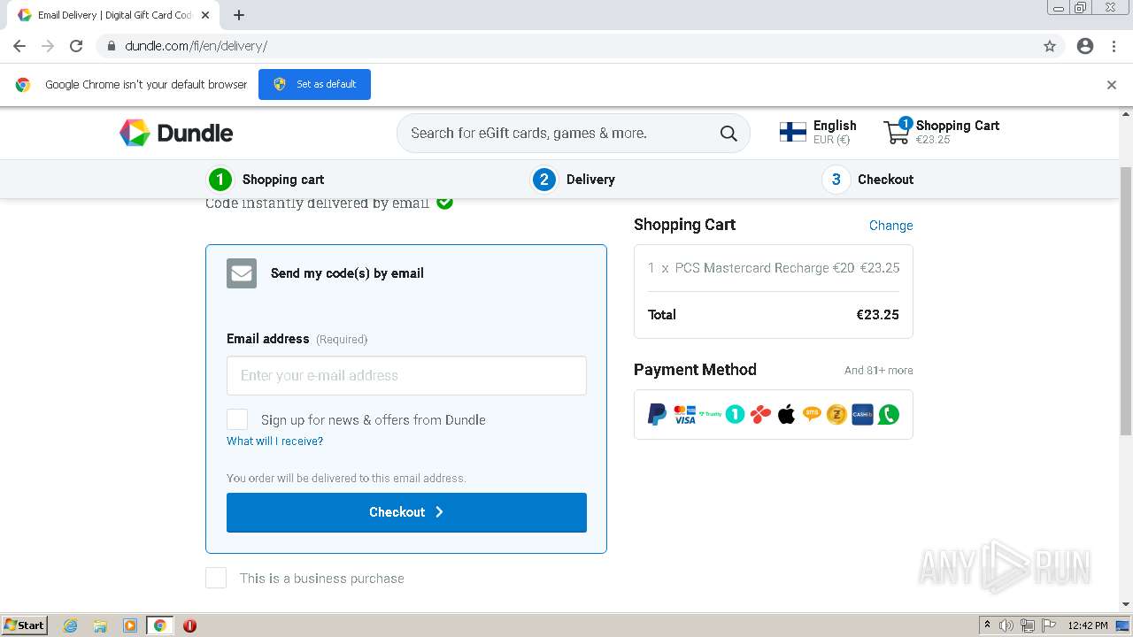This screenshot has width=1133, height=637.
Task: Go to Shopping cart step 1
Action: [x=266, y=180]
